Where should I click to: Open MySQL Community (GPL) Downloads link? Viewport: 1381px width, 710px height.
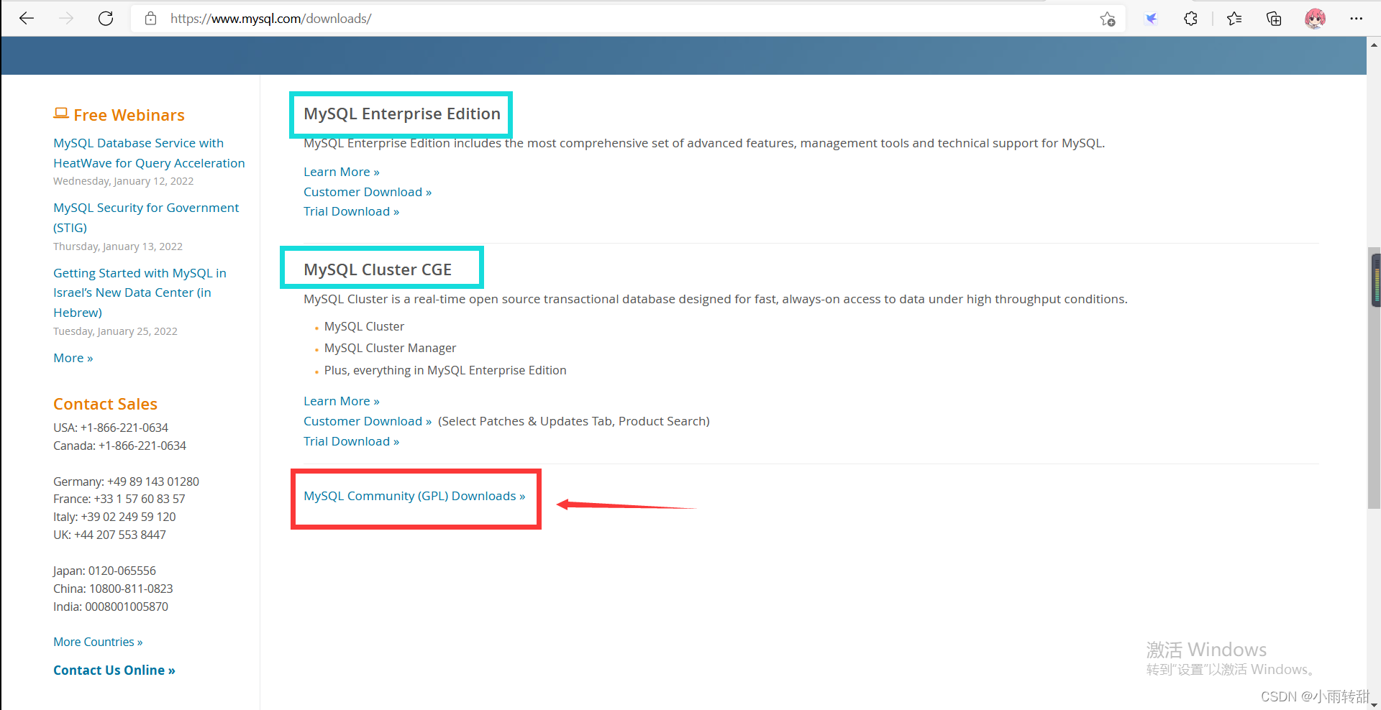click(x=414, y=496)
